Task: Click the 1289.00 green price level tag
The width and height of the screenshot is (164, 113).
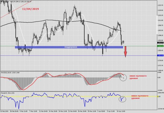Action: pos(160,46)
